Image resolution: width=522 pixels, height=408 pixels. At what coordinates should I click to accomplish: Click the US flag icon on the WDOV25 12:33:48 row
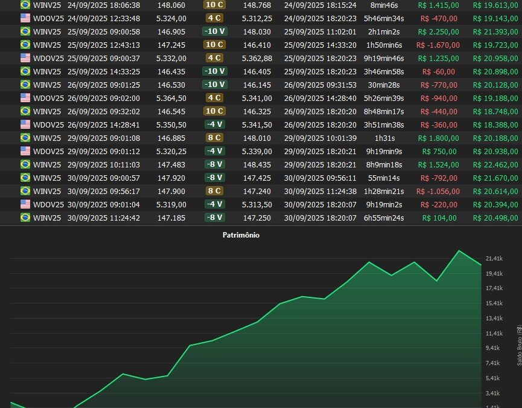click(x=25, y=18)
